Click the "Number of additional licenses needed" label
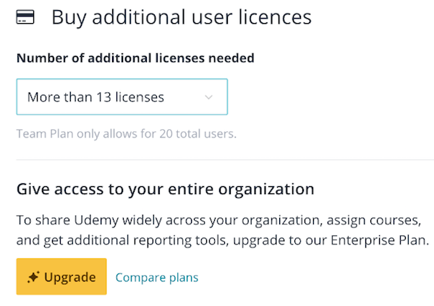Screen dimensions: 434x306 coord(135,58)
